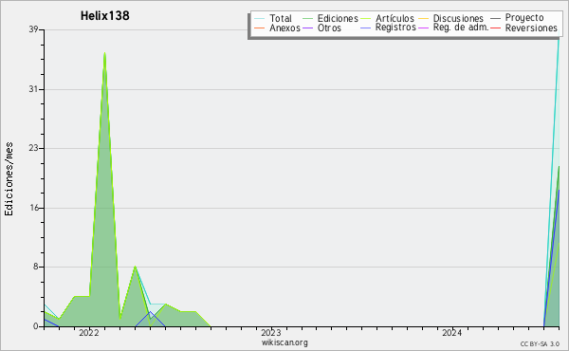Select the Anexos legend entry

277,28
